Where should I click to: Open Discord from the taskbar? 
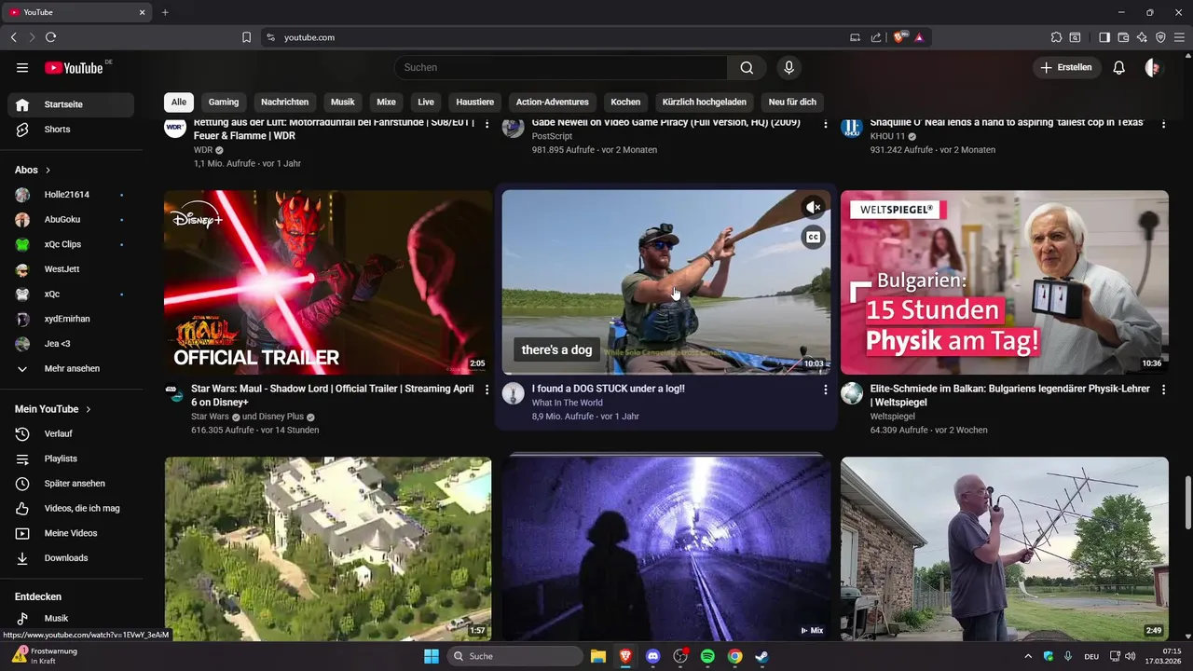tap(652, 656)
